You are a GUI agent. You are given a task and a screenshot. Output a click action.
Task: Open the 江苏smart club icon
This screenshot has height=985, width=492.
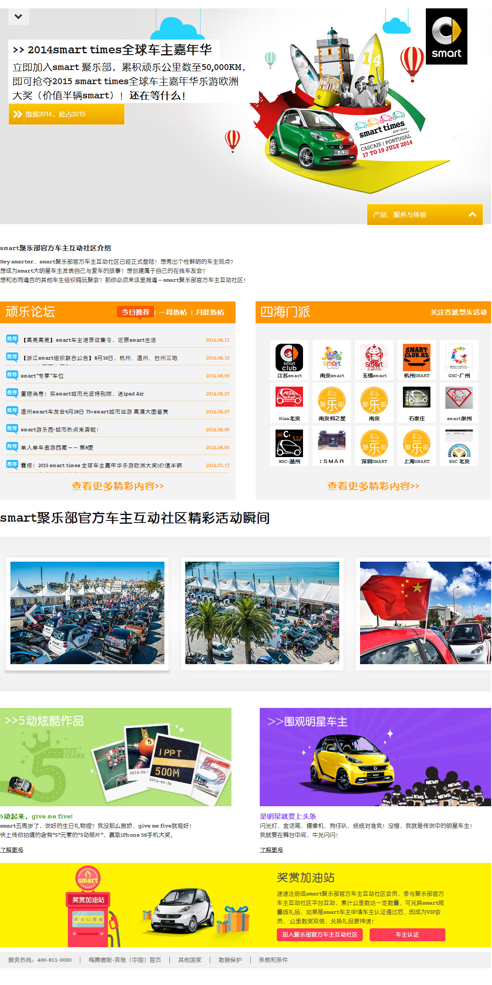click(x=289, y=358)
